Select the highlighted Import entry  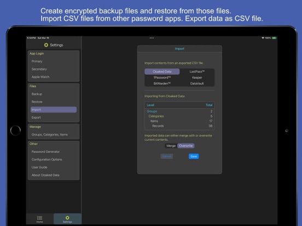[x=54, y=110]
